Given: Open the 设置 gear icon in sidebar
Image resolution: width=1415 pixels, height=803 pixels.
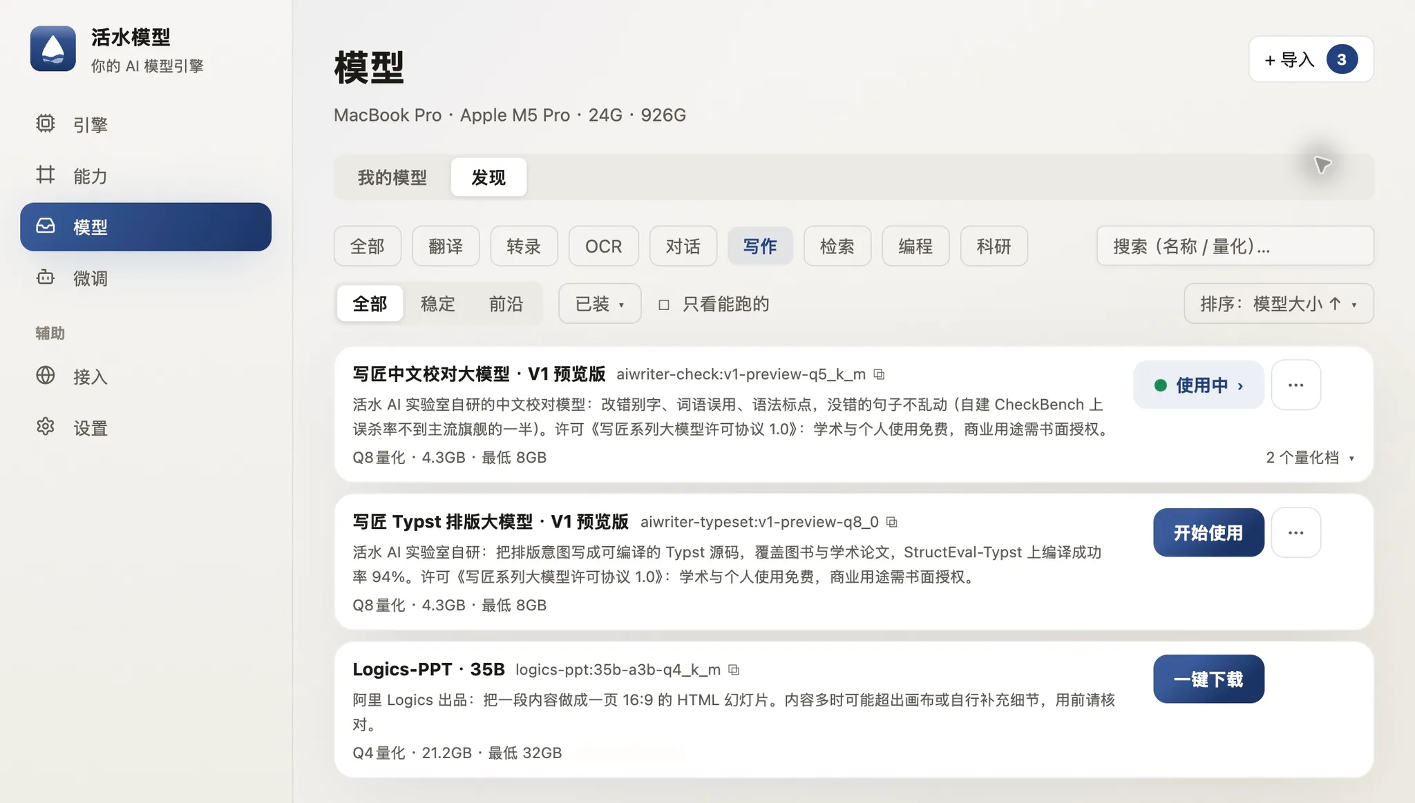Looking at the screenshot, I should pyautogui.click(x=46, y=427).
